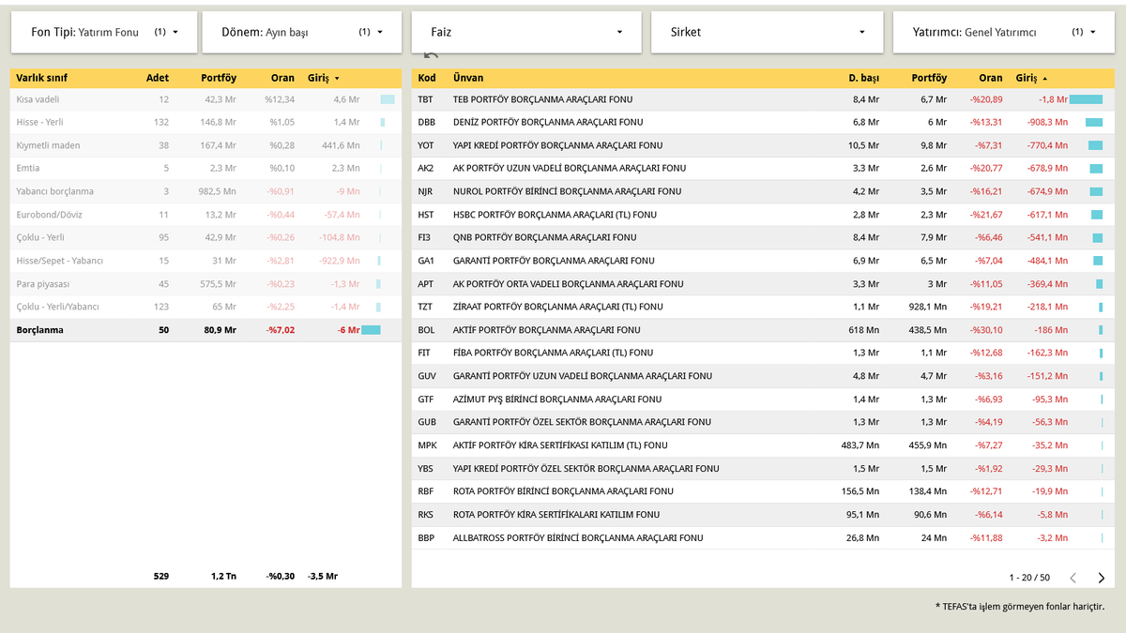The height and width of the screenshot is (633, 1126).
Task: Click GARANTİ PORTFÖY UZUN VADELİ fund name
Action: pyautogui.click(x=583, y=376)
